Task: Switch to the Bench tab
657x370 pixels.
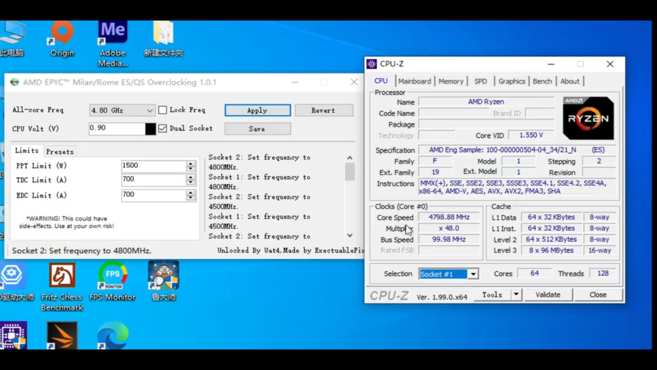Action: tap(542, 81)
